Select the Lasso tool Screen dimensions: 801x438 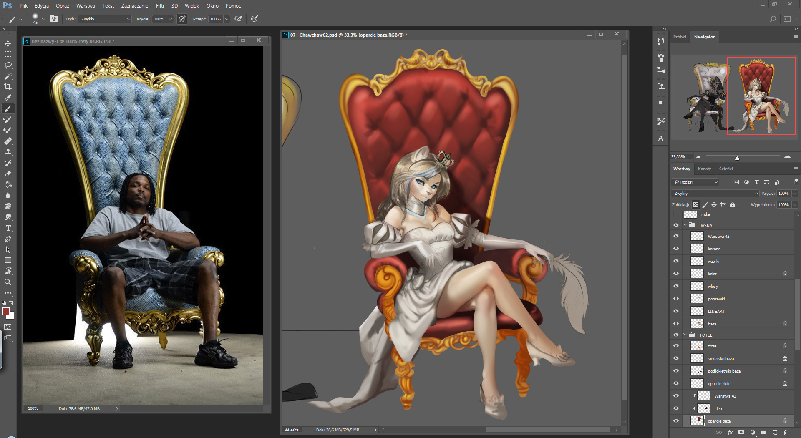point(8,65)
